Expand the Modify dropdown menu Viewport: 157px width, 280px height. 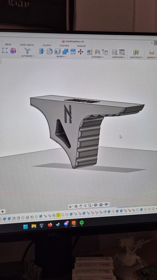click(x=61, y=56)
